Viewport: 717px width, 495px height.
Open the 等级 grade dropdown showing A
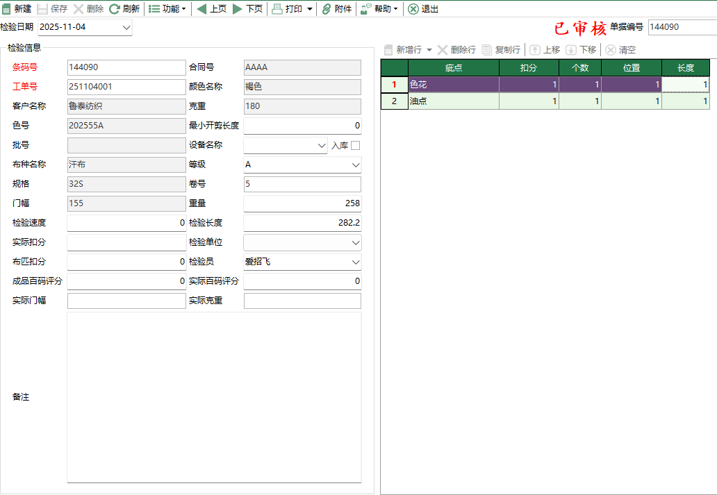(x=354, y=165)
